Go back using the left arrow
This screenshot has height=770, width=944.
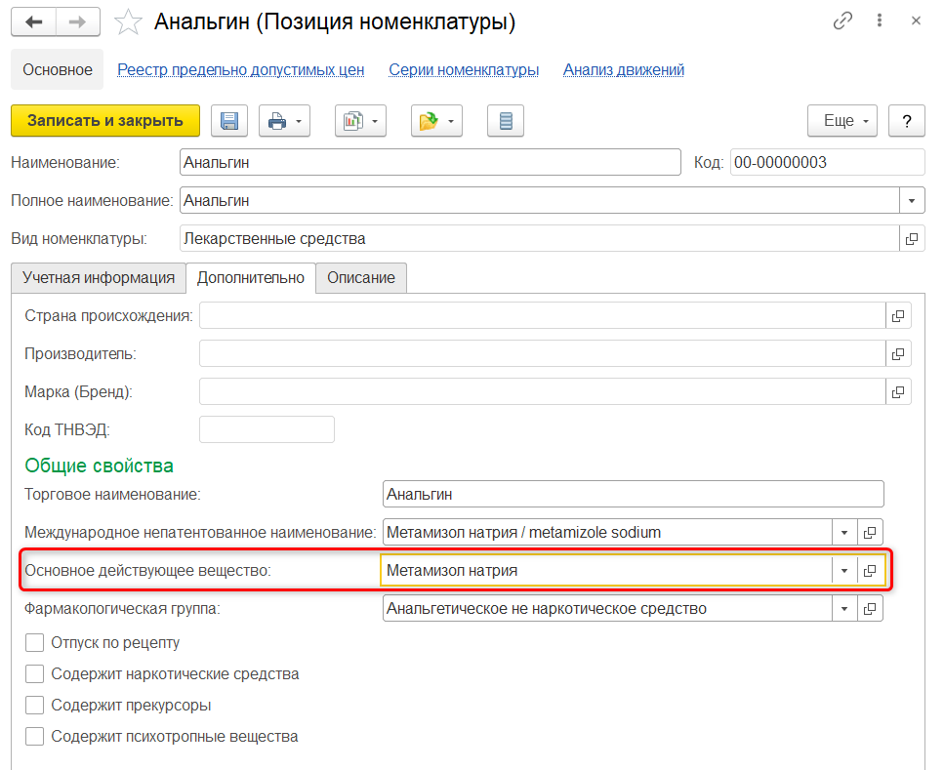(x=33, y=21)
